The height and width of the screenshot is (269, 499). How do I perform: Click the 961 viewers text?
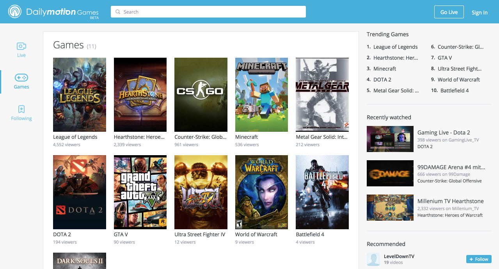(x=186, y=145)
